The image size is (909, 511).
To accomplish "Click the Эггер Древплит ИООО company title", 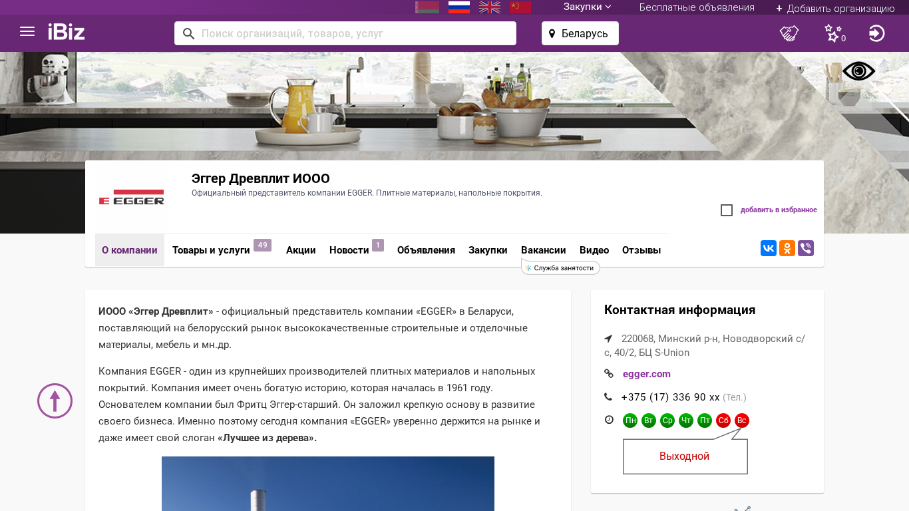I will pos(261,178).
